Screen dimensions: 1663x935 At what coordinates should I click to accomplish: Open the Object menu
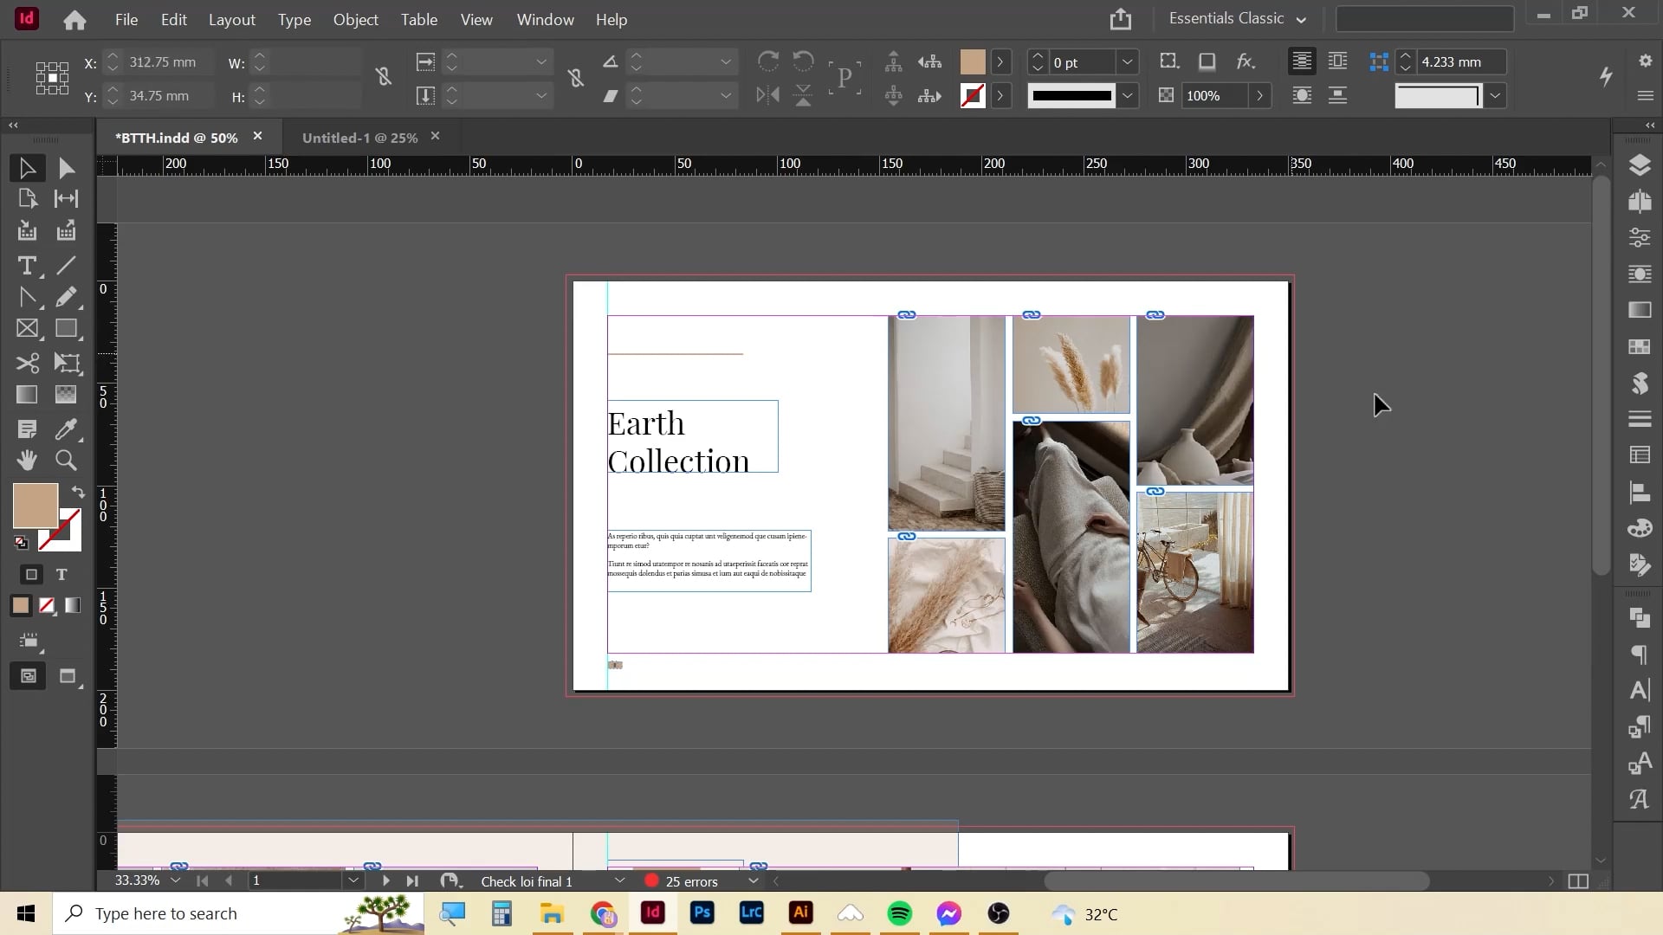[355, 20]
